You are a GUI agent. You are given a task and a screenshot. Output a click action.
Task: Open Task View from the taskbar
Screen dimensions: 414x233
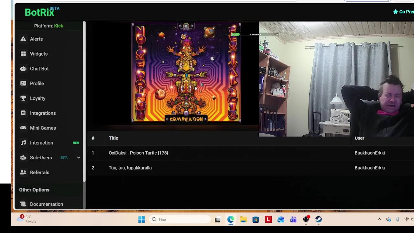tap(217, 219)
